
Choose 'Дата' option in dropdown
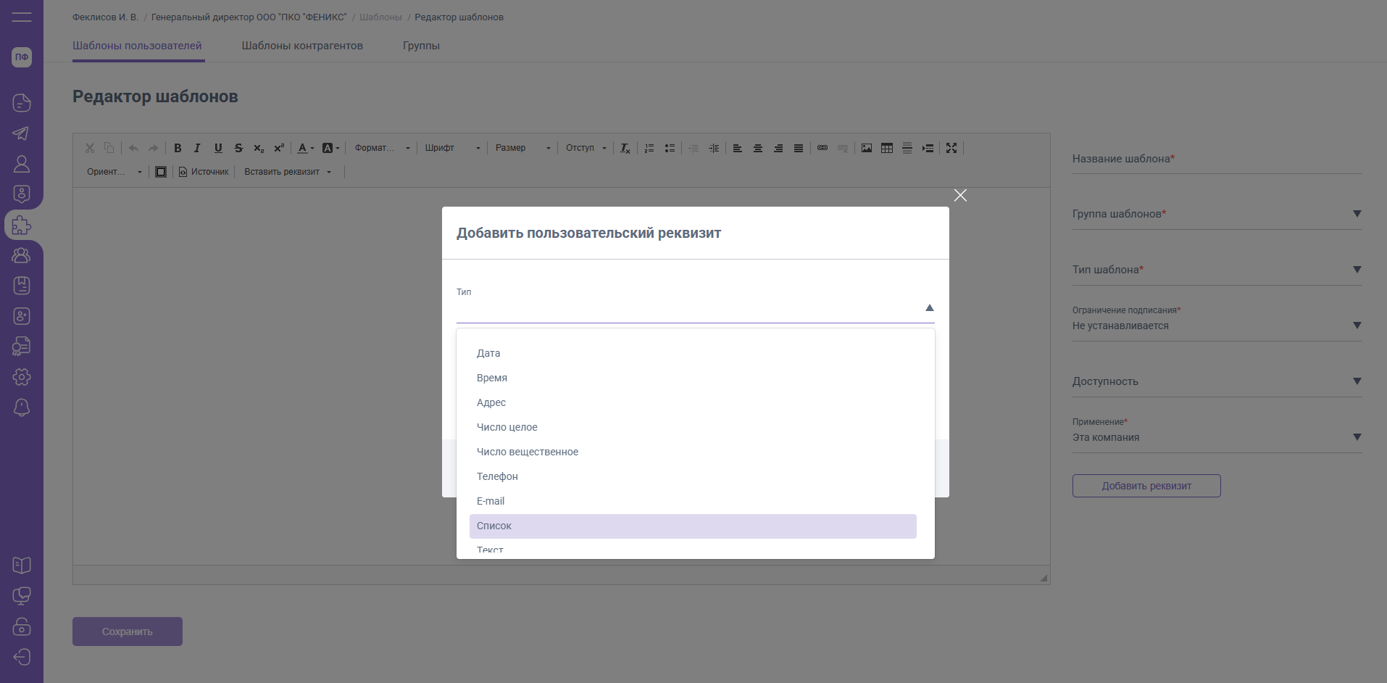click(488, 353)
